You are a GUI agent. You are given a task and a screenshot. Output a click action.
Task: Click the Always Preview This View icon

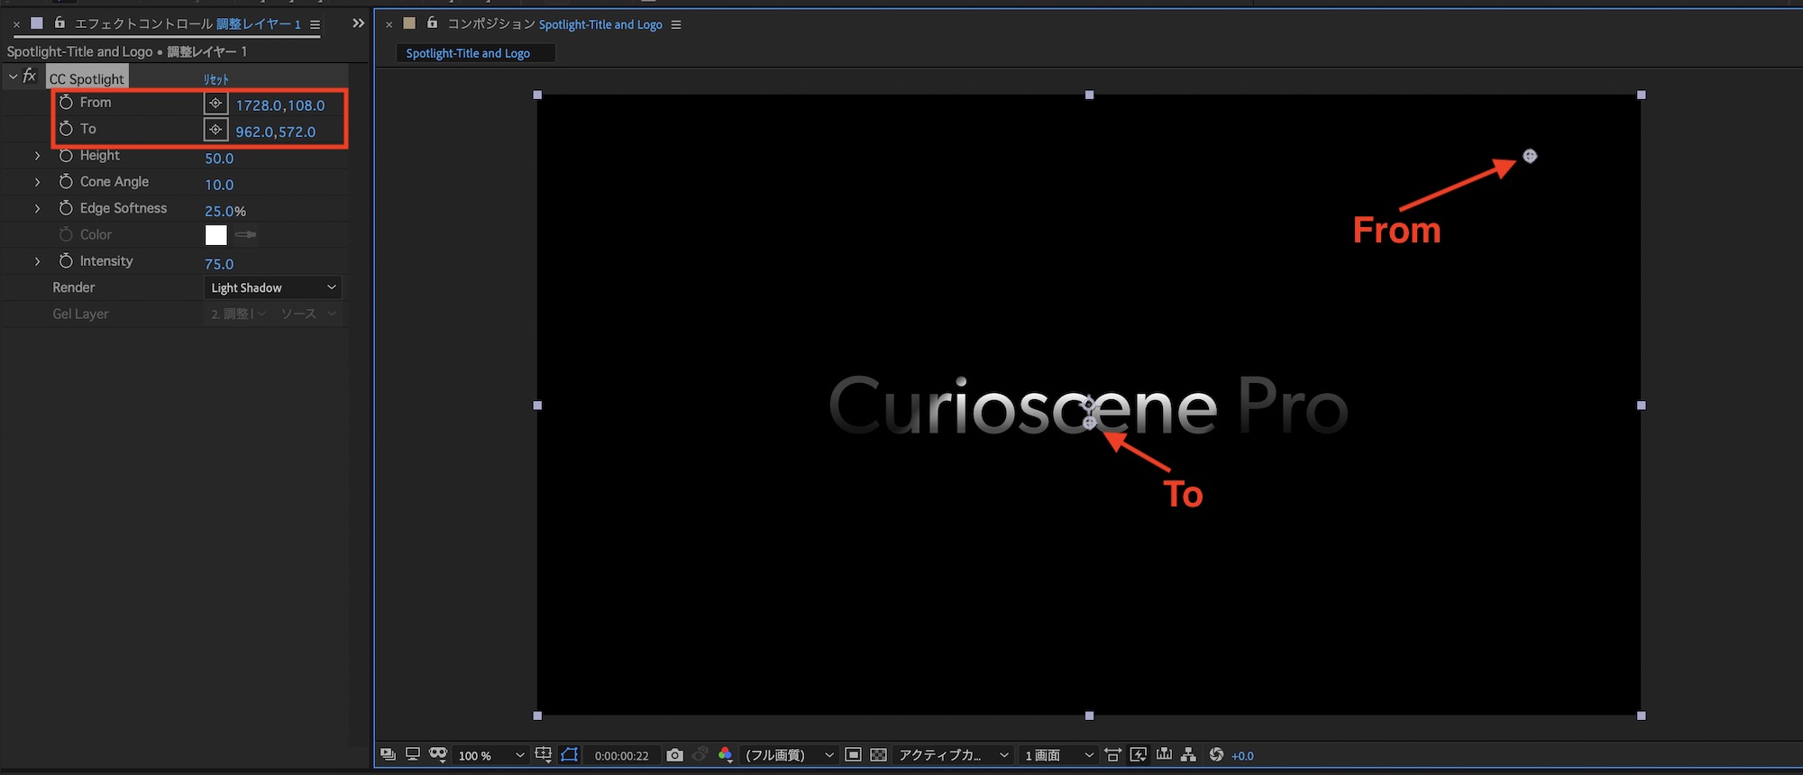pyautogui.click(x=388, y=754)
